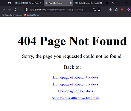Bookmark this page with star icon

[x=99, y=9]
